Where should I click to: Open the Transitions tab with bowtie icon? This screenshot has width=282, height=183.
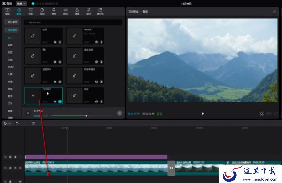coord(65,11)
